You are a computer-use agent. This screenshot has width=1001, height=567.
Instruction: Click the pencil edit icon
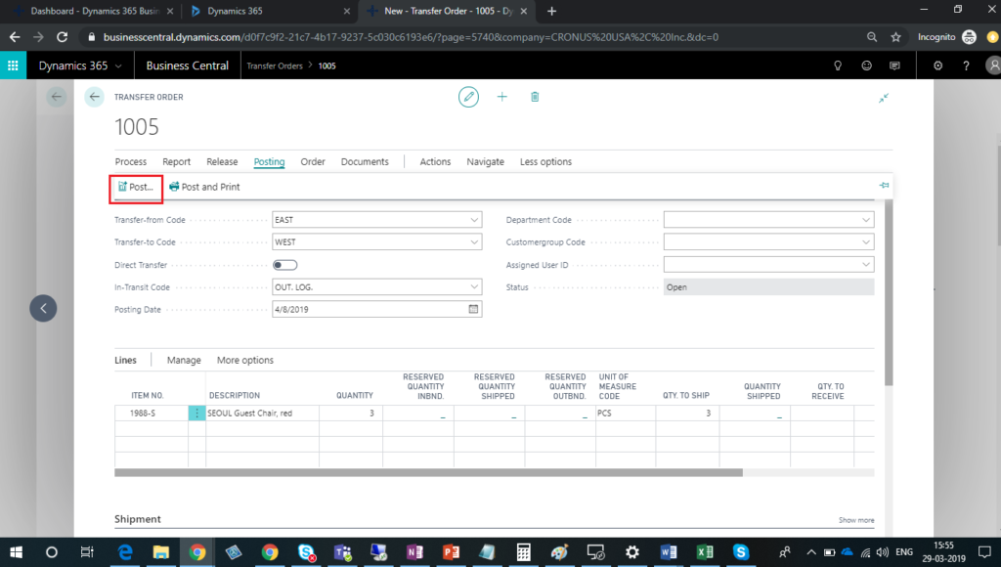[x=469, y=97]
